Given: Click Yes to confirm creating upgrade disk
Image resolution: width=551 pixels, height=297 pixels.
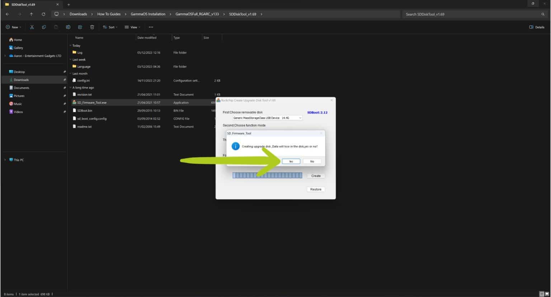Looking at the screenshot, I should click(x=291, y=161).
